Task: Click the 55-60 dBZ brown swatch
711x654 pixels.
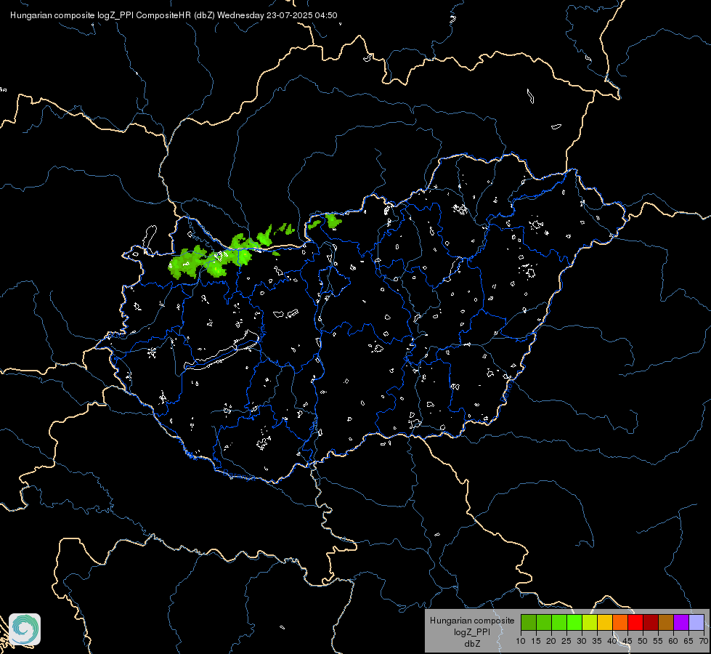Action: click(666, 622)
